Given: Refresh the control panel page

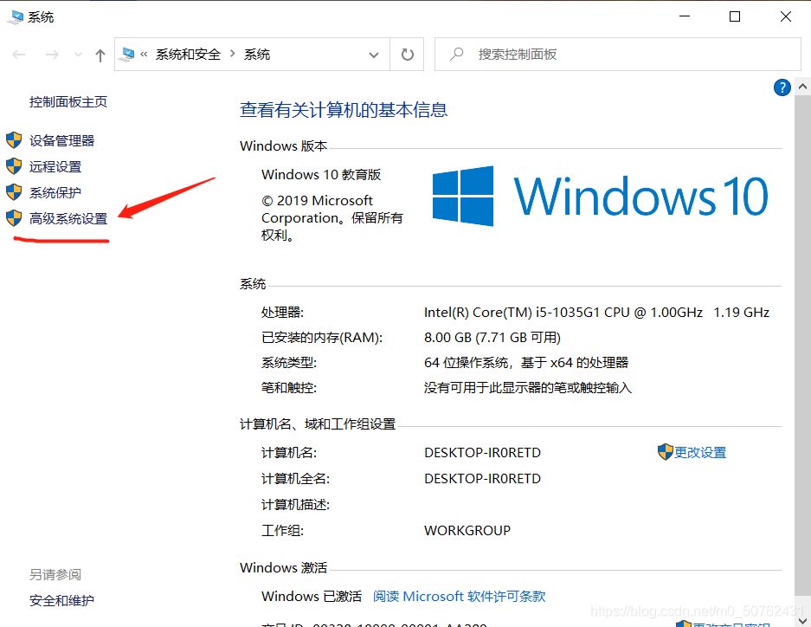Looking at the screenshot, I should click(407, 55).
